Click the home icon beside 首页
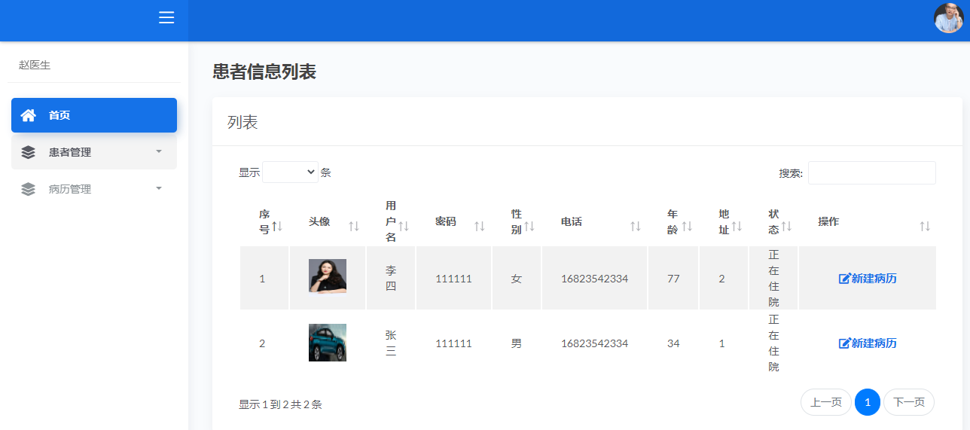The width and height of the screenshot is (970, 430). coord(29,115)
